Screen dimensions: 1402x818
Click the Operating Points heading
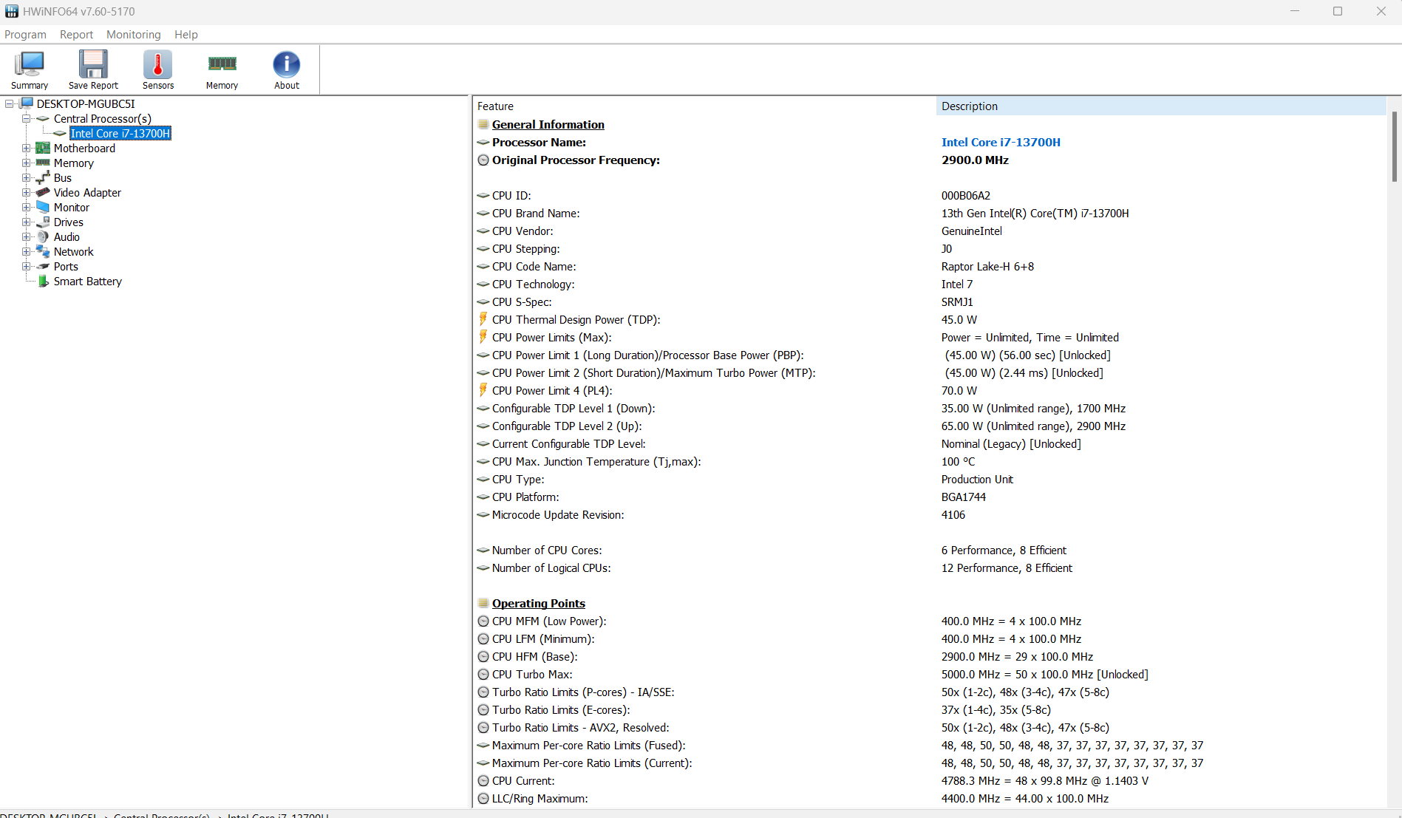point(539,603)
